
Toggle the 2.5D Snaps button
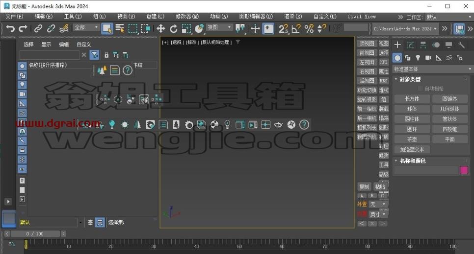point(283,29)
